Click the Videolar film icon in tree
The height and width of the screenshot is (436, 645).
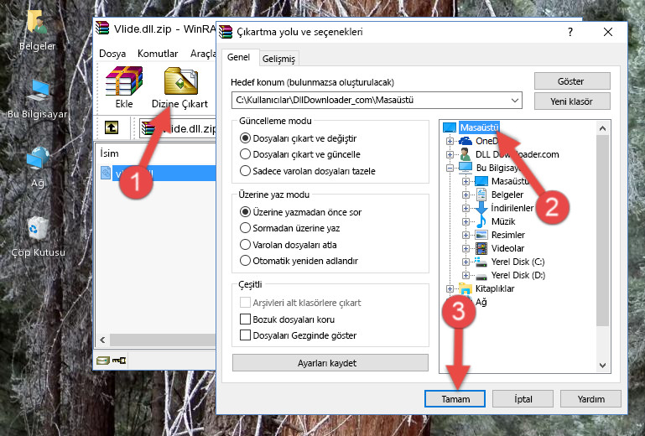click(481, 248)
